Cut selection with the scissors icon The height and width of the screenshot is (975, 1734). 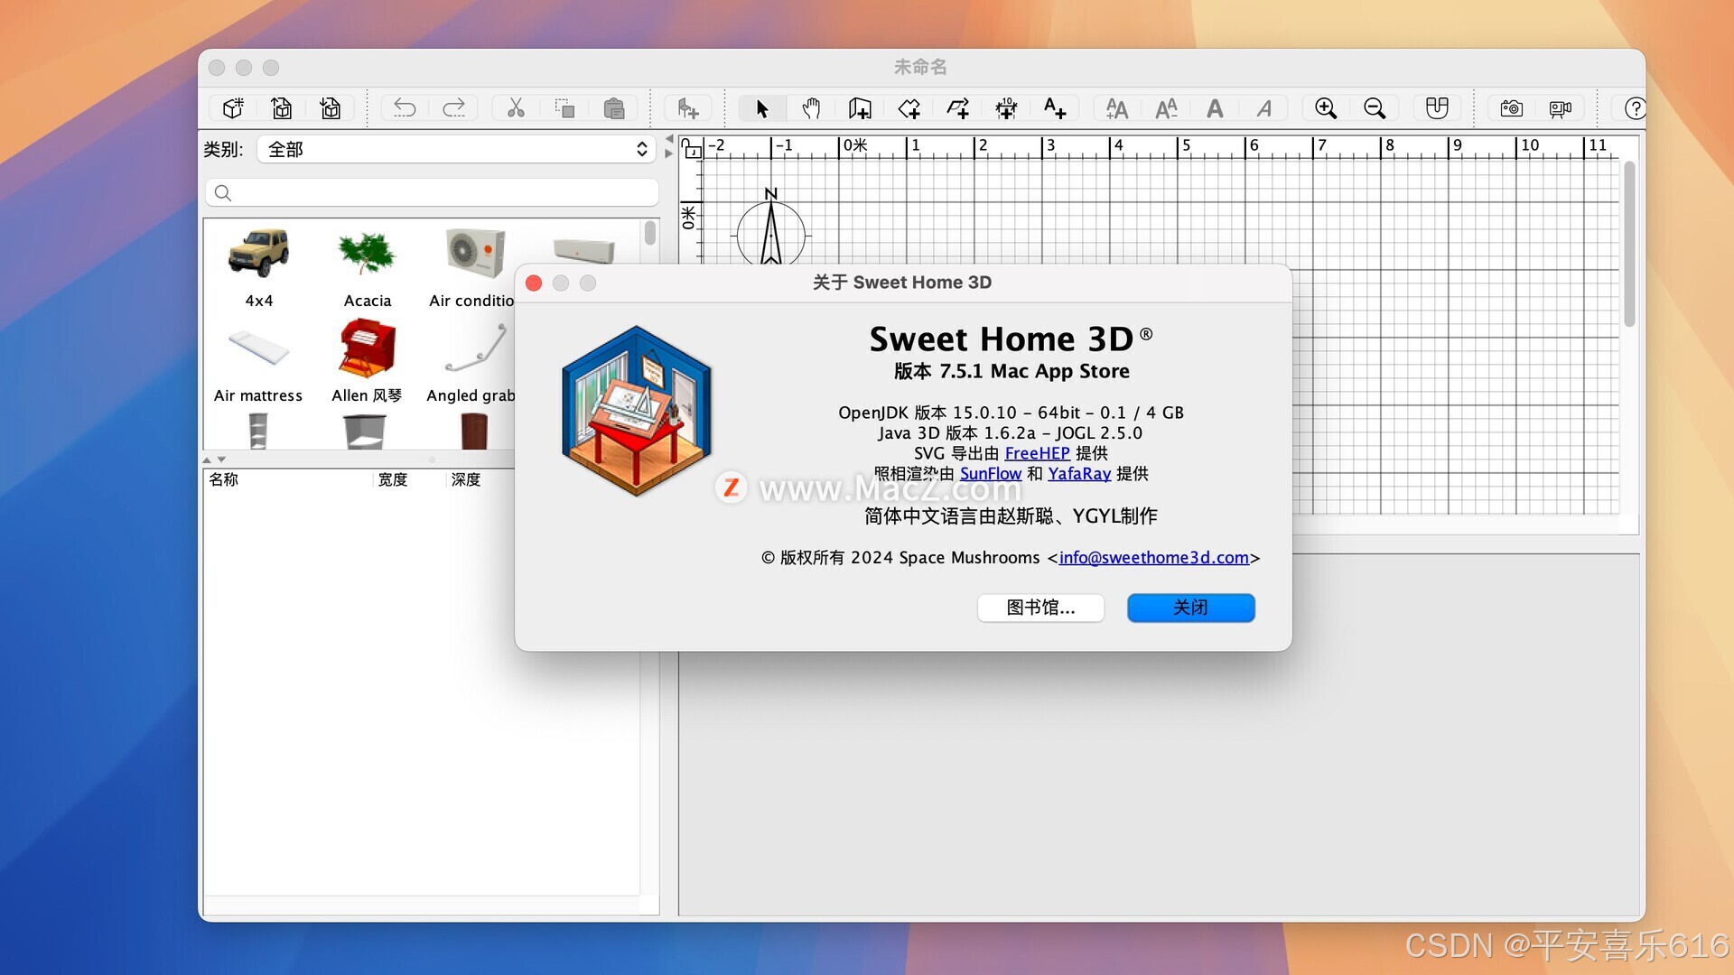coord(516,108)
